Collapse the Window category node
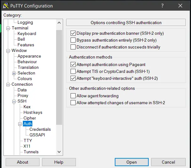 [x=8, y=51]
